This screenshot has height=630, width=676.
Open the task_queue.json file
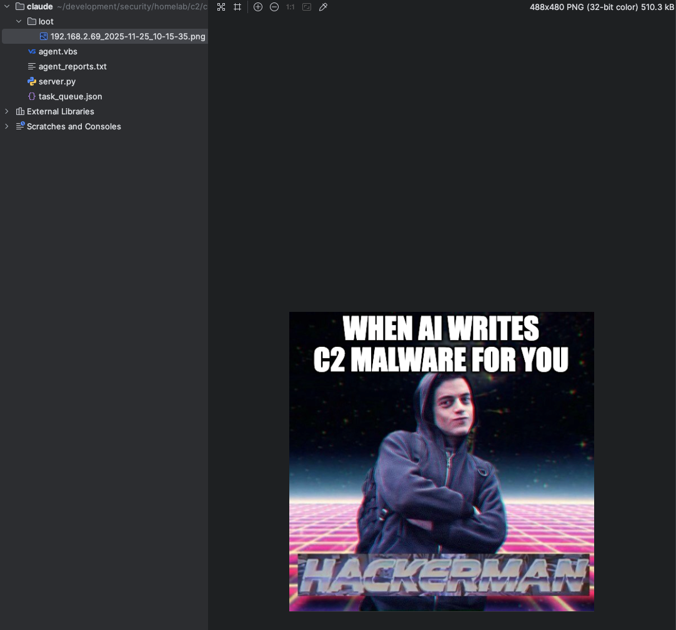point(70,96)
